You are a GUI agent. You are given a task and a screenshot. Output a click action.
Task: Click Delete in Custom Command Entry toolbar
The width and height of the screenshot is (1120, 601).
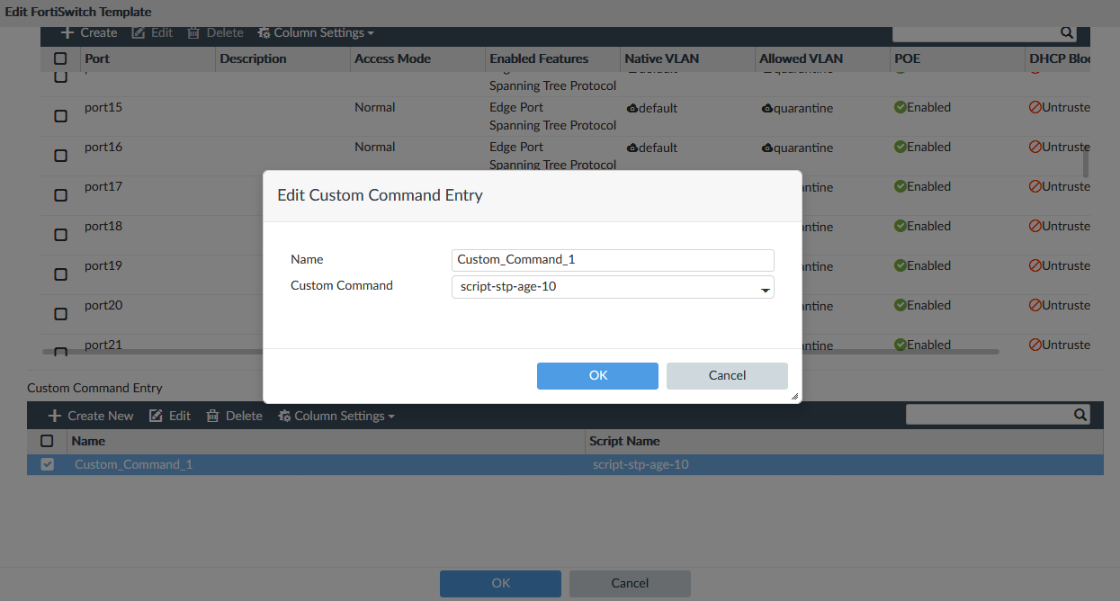point(234,416)
